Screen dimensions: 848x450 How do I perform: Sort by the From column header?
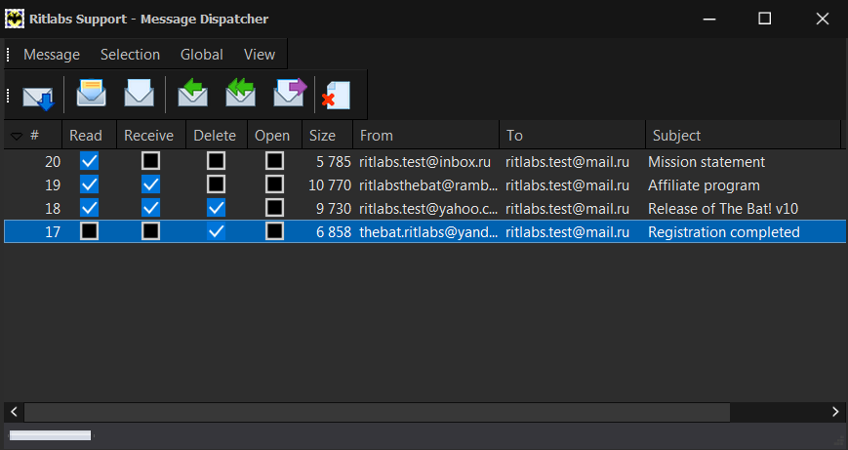click(x=426, y=136)
